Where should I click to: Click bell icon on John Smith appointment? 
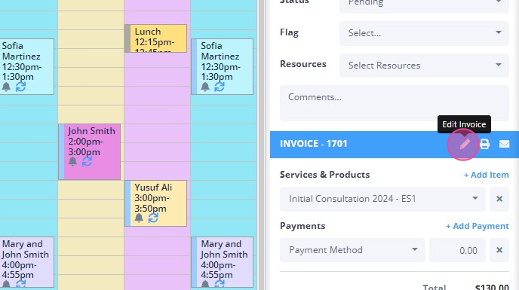(72, 161)
